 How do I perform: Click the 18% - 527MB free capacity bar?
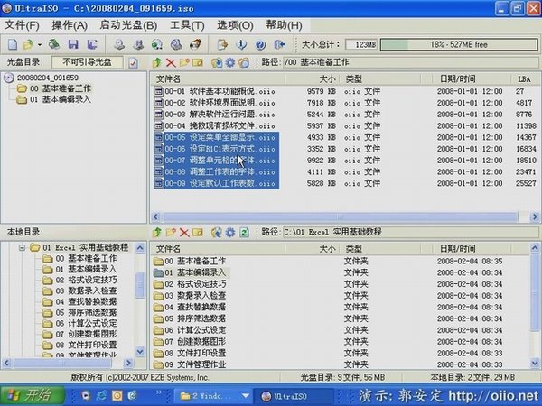459,44
